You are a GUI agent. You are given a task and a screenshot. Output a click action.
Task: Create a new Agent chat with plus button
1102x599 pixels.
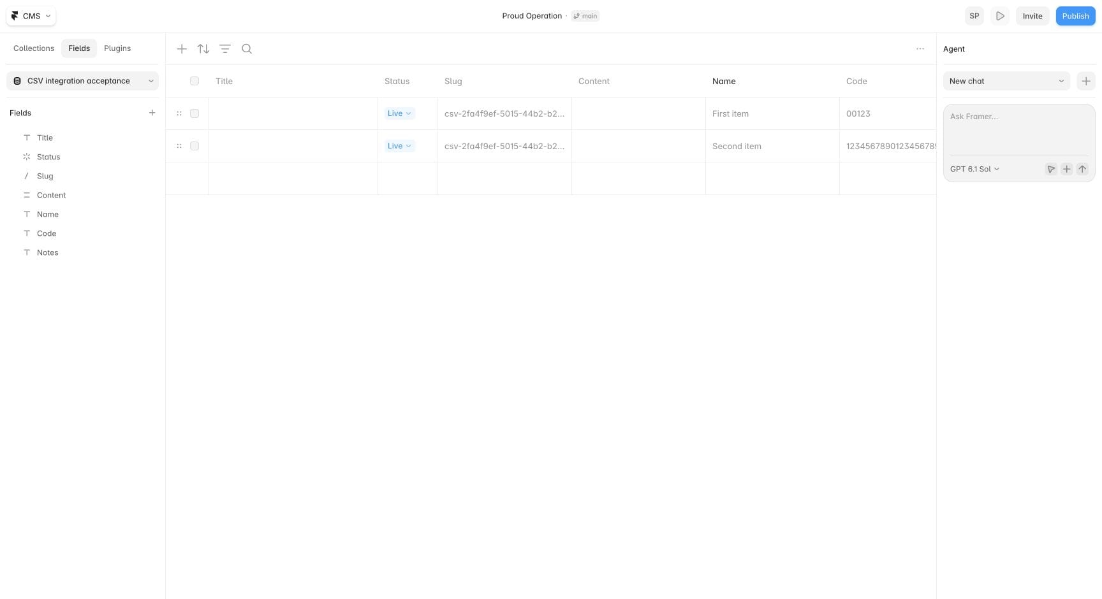1086,81
